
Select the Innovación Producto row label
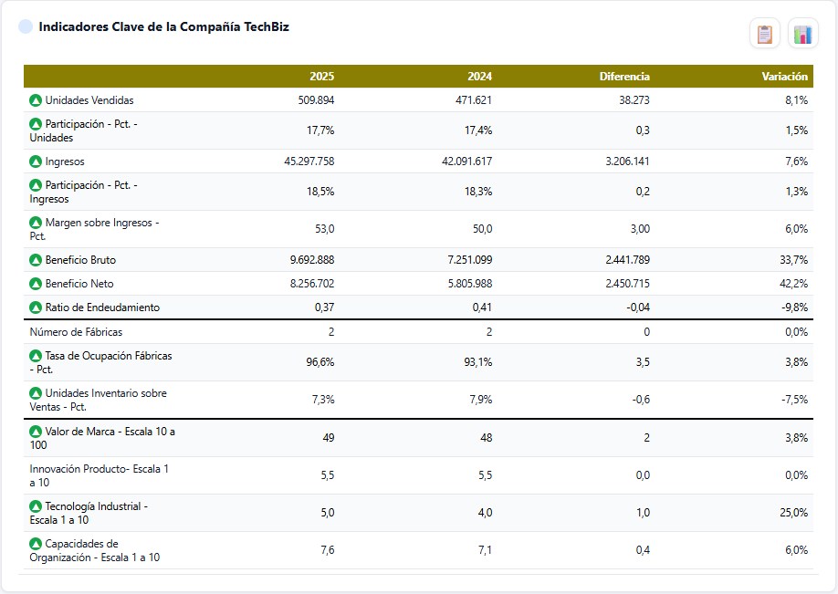(99, 475)
